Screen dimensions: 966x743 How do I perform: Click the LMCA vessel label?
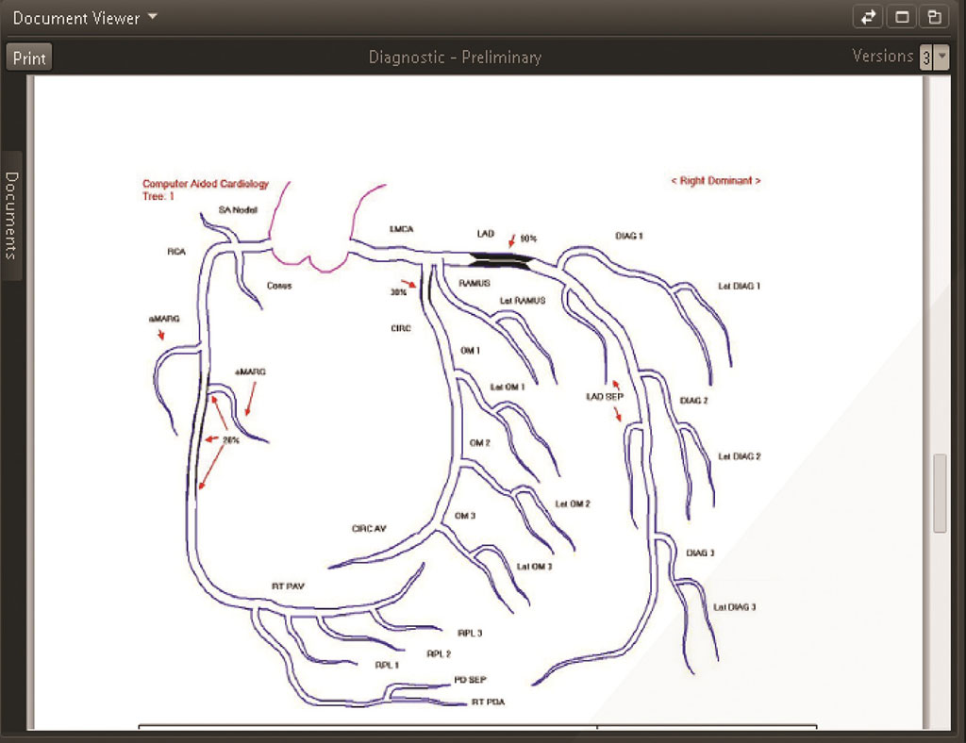coord(401,229)
